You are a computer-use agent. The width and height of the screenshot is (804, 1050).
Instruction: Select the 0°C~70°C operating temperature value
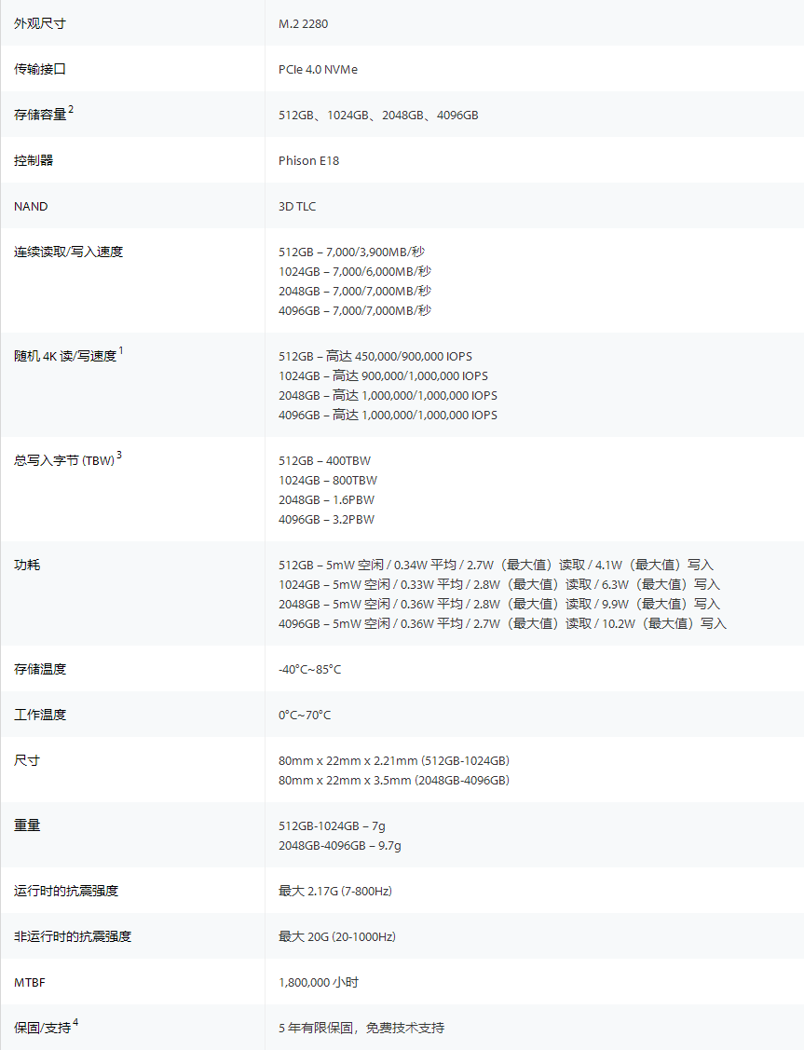pyautogui.click(x=305, y=716)
